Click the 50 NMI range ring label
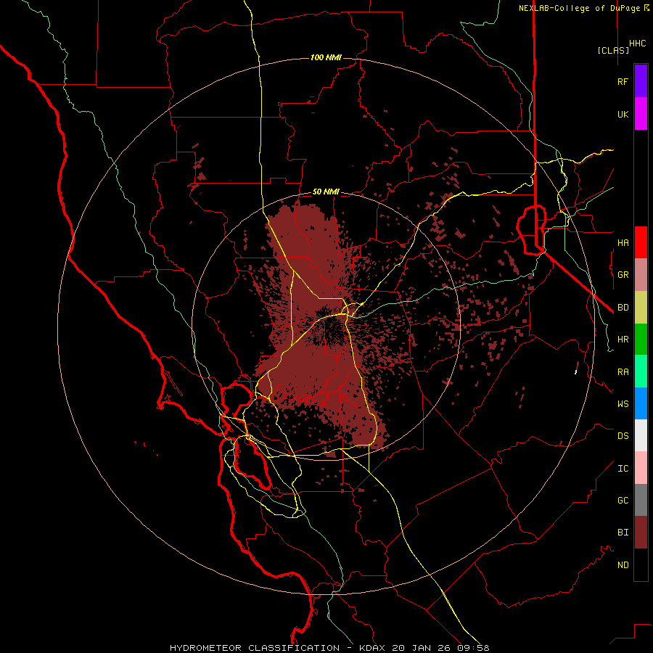 click(x=326, y=192)
